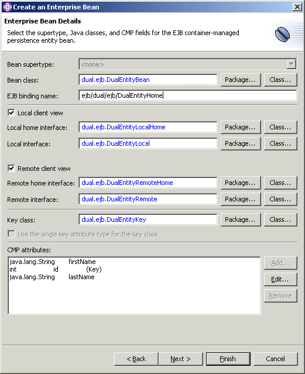
Task: Select the id (Key) attribute row
Action: (x=134, y=269)
